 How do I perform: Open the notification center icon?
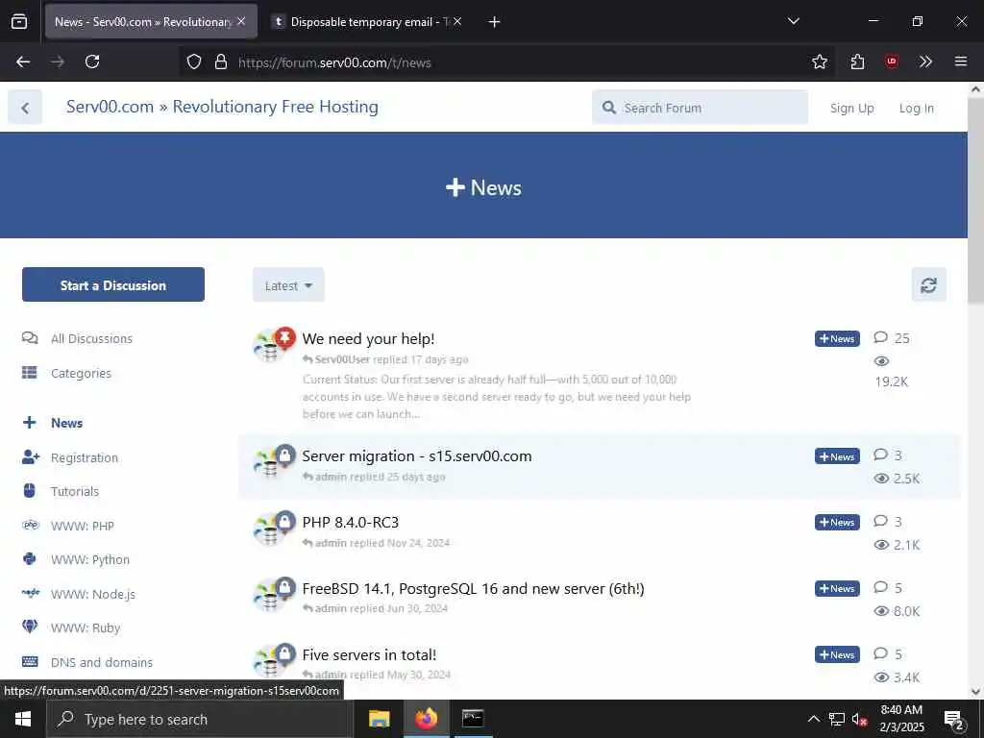(954, 721)
